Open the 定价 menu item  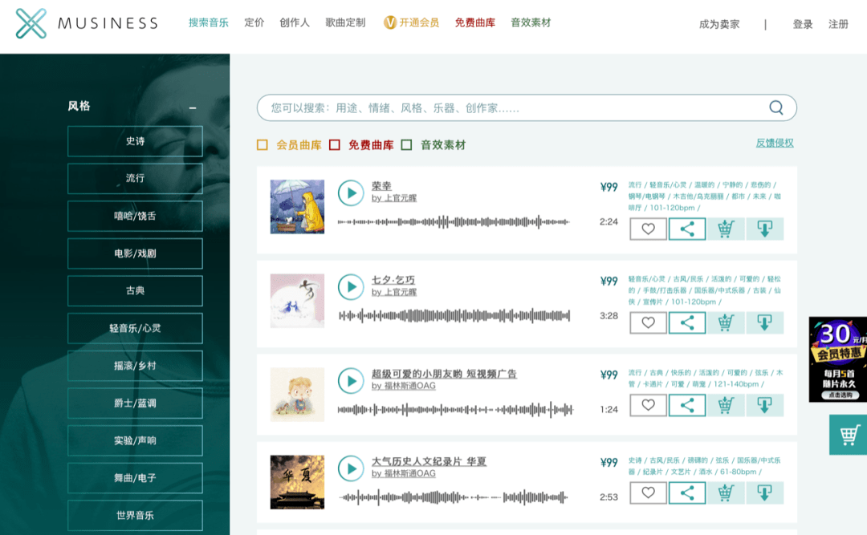(x=254, y=22)
